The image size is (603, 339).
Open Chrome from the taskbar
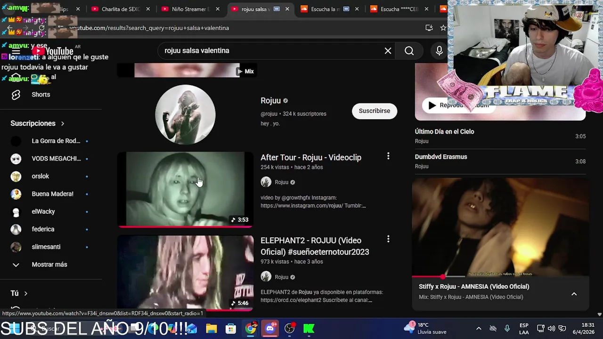point(251,328)
